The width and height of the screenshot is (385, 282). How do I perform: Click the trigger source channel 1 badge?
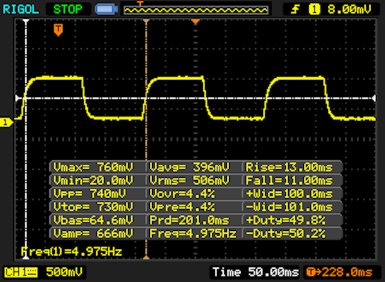[314, 10]
